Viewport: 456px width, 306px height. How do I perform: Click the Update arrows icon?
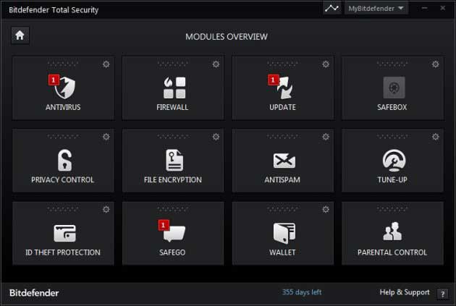coord(282,88)
